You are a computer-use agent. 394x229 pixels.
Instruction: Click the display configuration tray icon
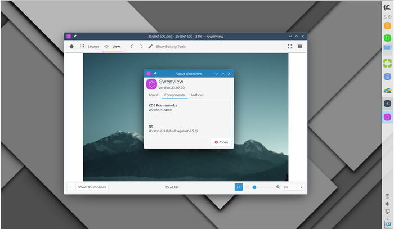tap(387, 212)
